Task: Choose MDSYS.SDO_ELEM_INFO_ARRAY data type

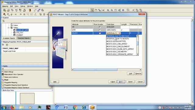Action: (121, 49)
